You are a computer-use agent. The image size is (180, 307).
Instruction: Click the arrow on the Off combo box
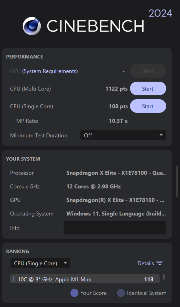pyautogui.click(x=161, y=135)
